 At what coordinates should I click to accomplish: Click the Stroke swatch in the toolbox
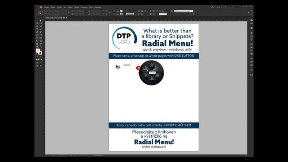coord(40,53)
